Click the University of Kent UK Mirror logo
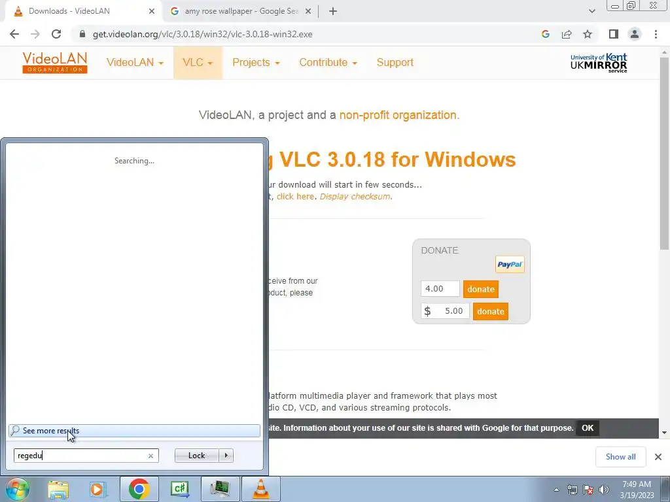This screenshot has height=502, width=670. [x=599, y=63]
